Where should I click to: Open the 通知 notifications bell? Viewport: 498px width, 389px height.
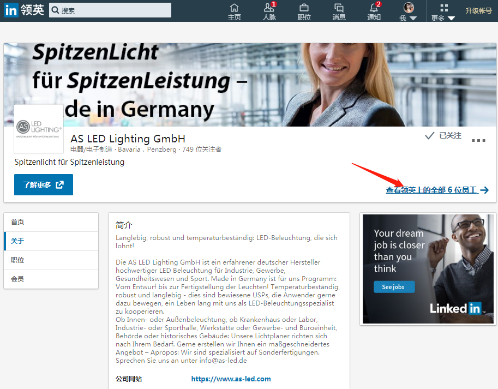pos(374,12)
